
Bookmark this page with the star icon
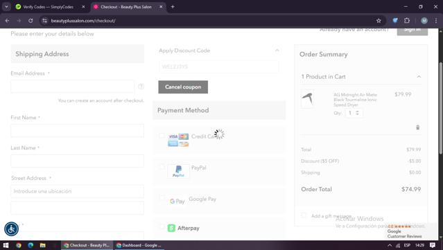click(x=379, y=21)
